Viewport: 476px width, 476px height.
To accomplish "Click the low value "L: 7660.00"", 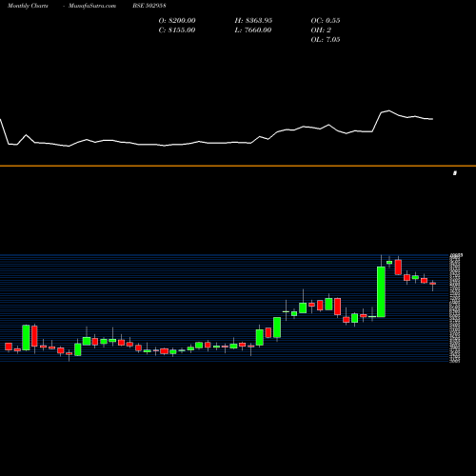I will tap(253, 30).
